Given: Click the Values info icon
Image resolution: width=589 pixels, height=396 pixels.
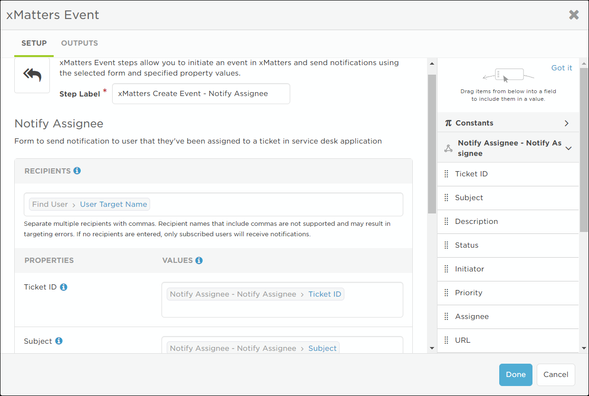Looking at the screenshot, I should coord(199,261).
